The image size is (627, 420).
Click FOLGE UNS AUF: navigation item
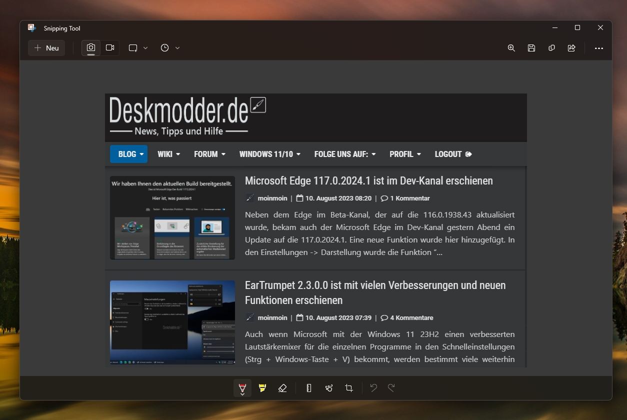345,154
